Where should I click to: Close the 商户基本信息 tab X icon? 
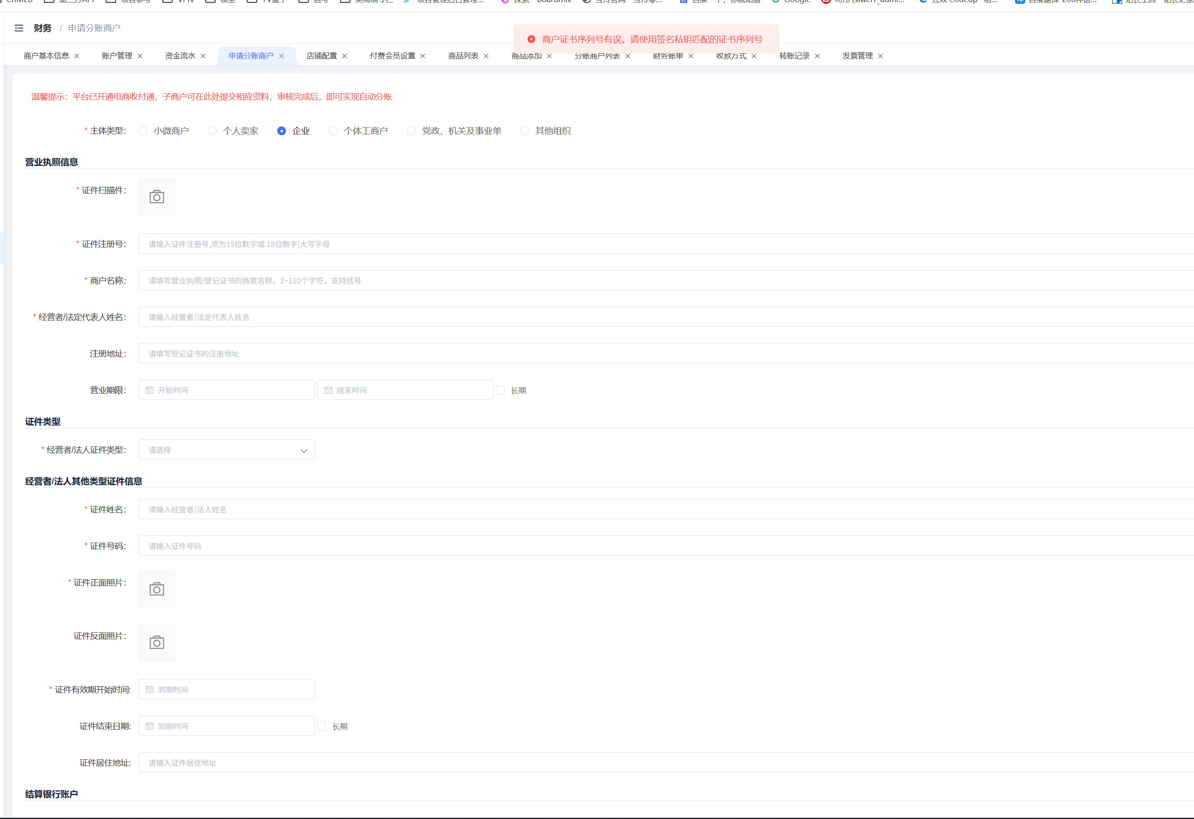coord(76,56)
